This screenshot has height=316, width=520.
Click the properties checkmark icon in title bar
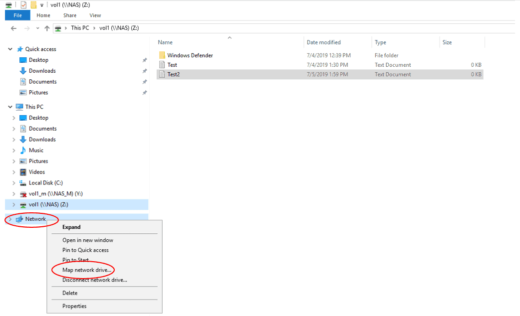tap(23, 5)
